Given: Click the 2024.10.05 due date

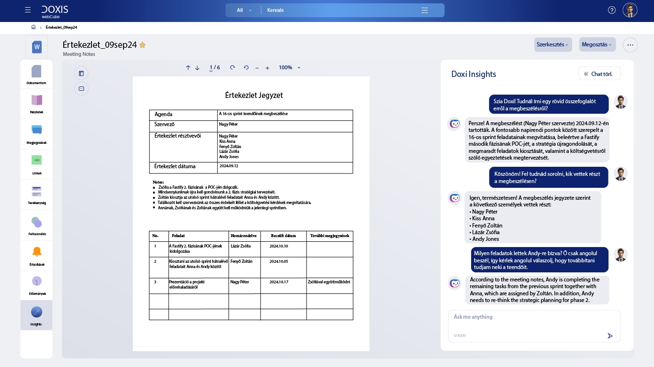Looking at the screenshot, I should click(x=279, y=261).
